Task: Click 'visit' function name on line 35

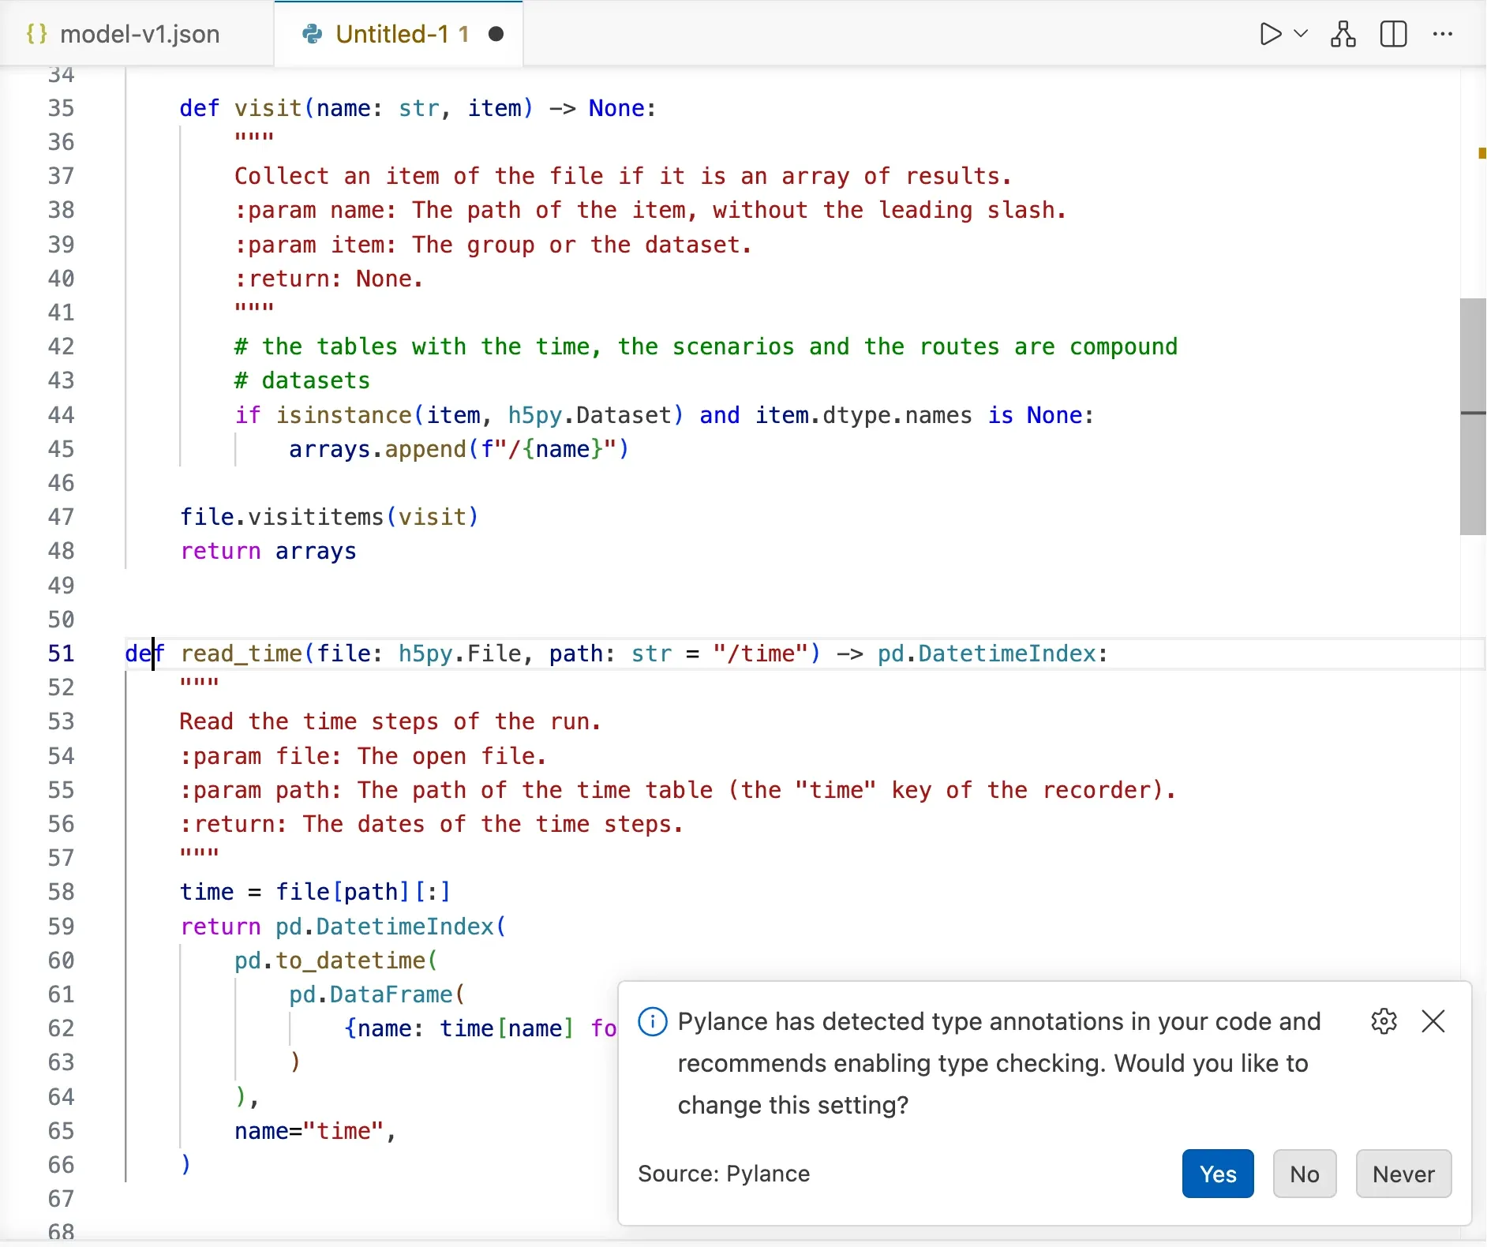Action: point(268,108)
